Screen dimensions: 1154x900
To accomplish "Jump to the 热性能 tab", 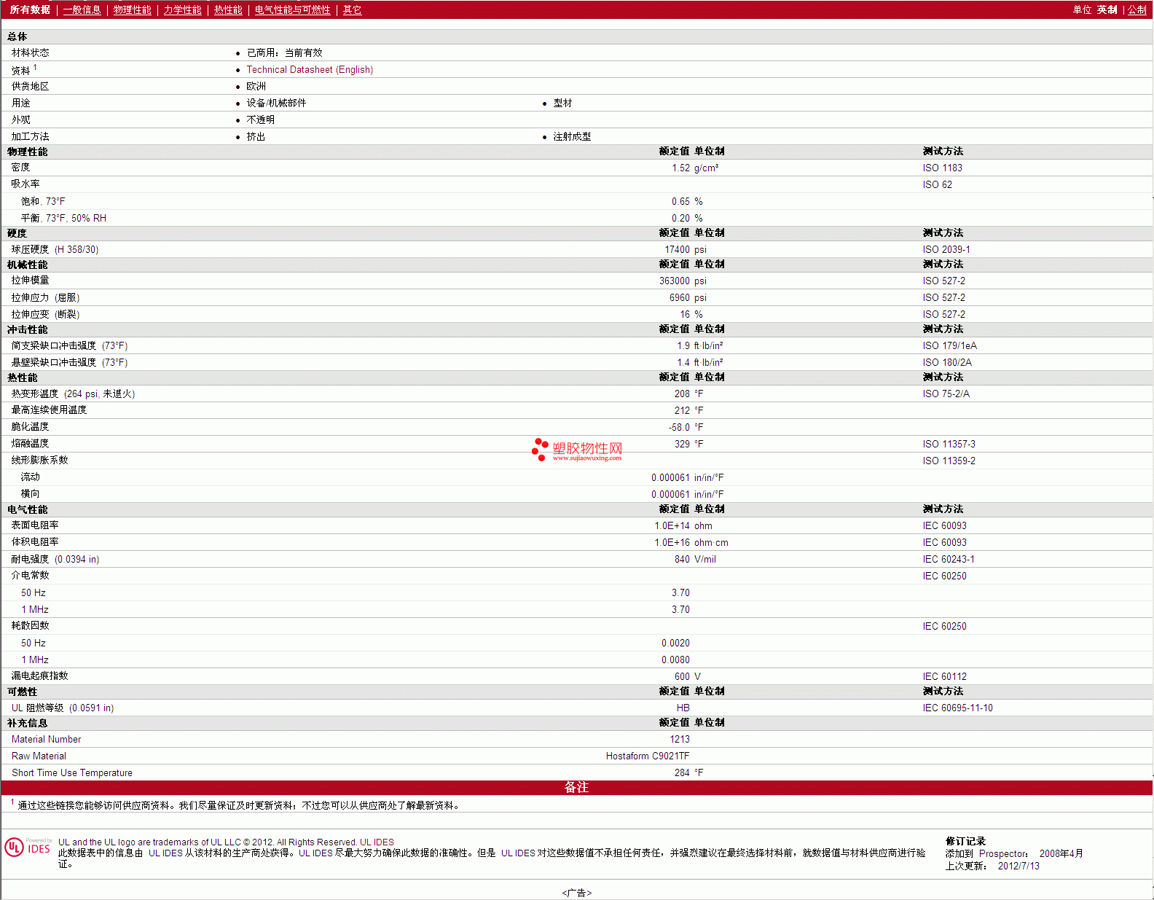I will (228, 9).
